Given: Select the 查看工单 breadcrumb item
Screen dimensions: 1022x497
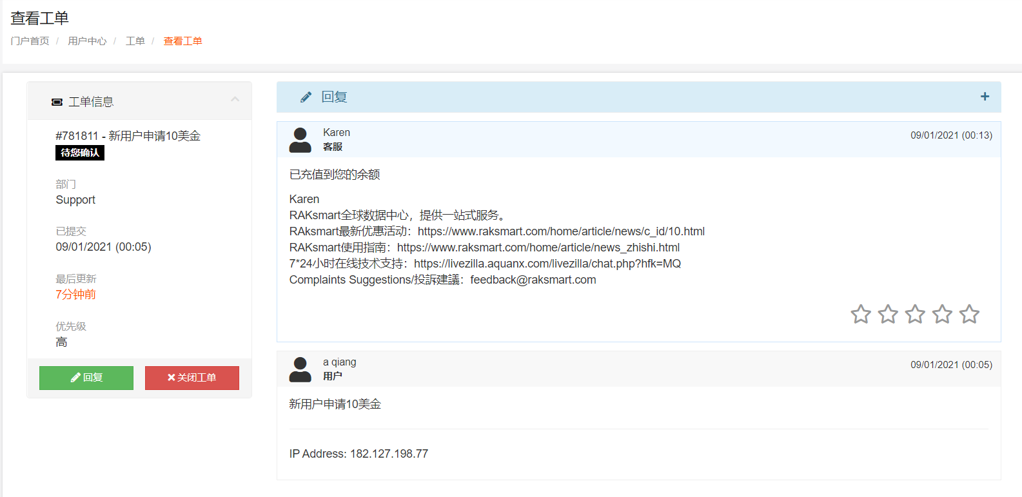Looking at the screenshot, I should tap(182, 41).
